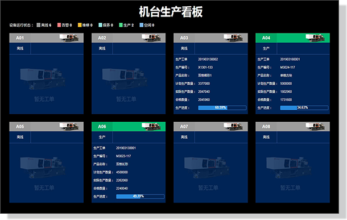Open the A04 green header label
The width and height of the screenshot is (347, 220).
(x=266, y=38)
